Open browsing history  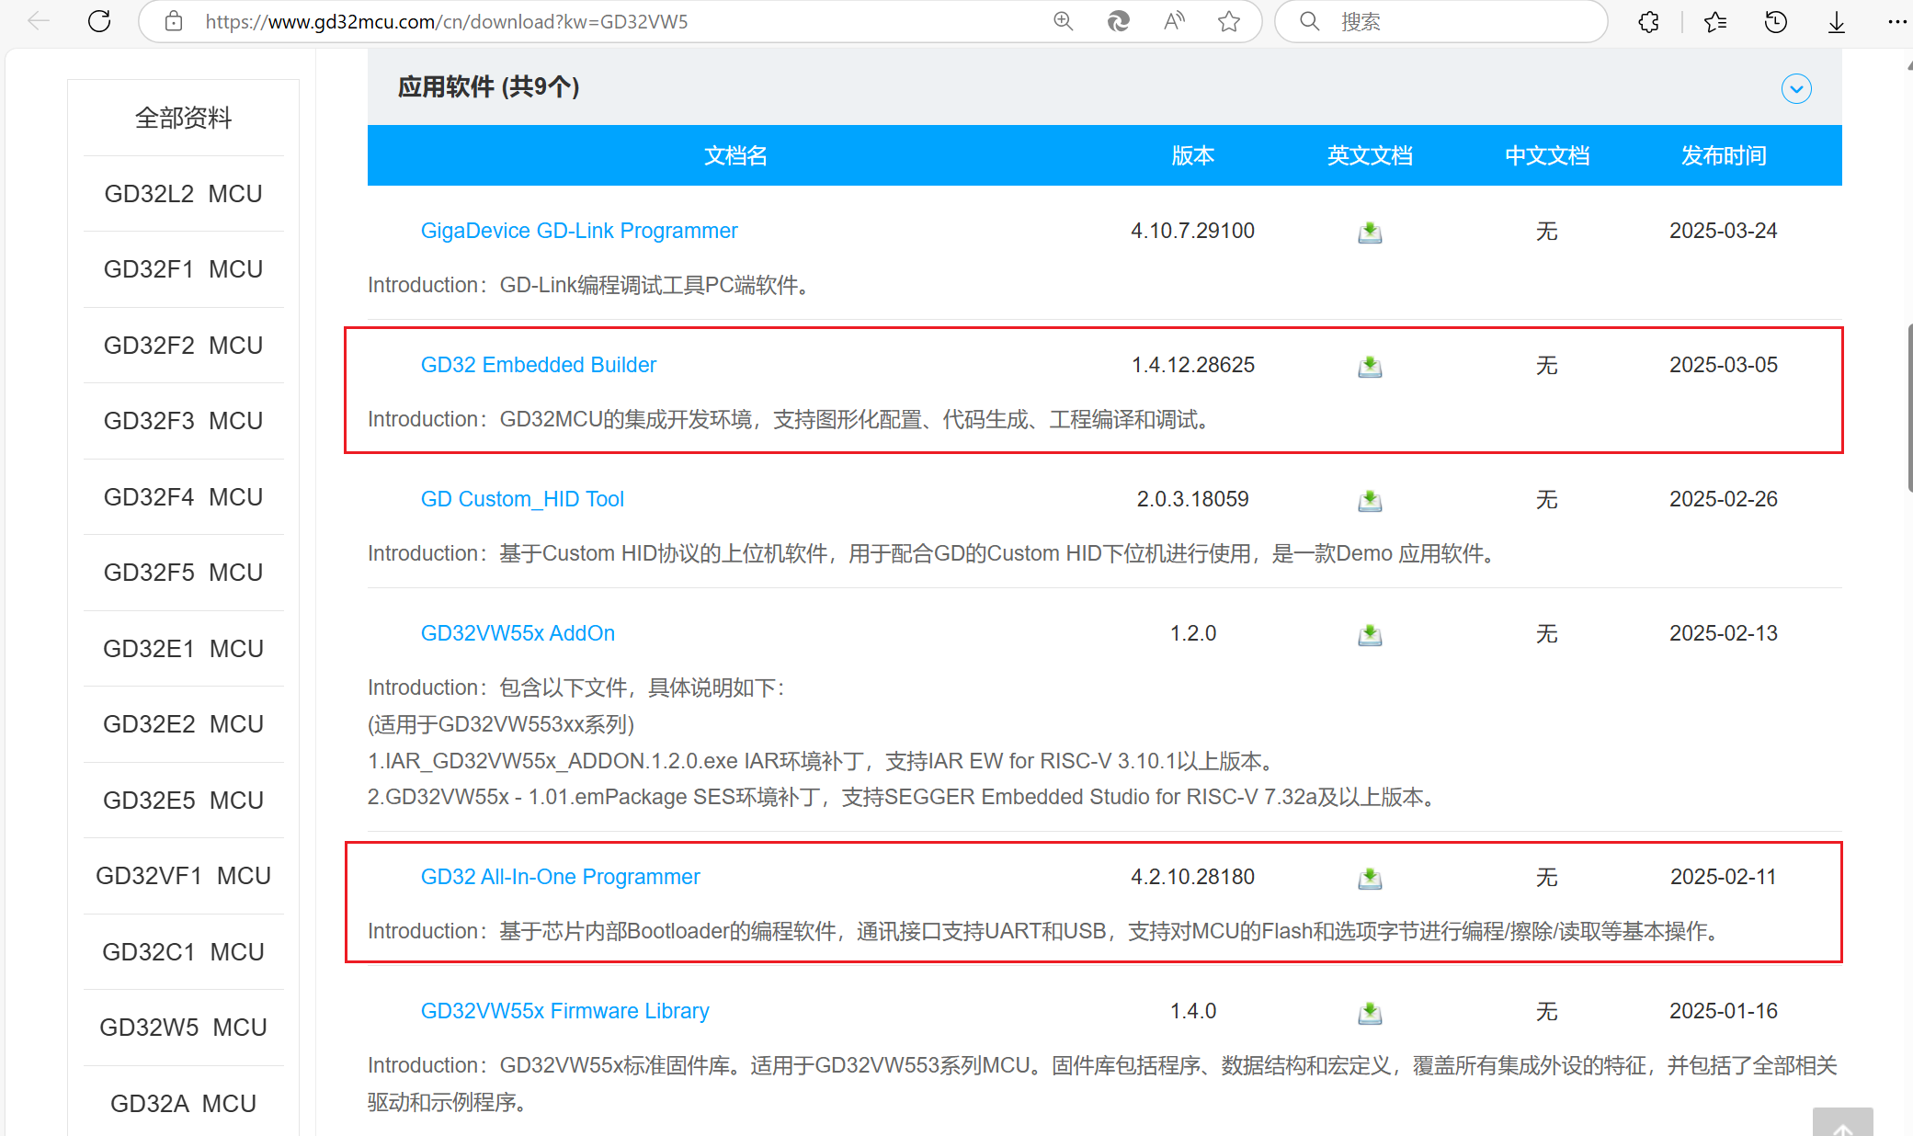click(1776, 21)
